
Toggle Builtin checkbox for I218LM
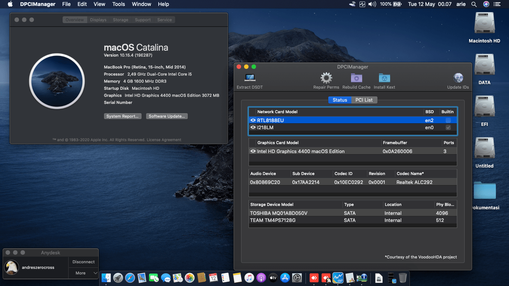pyautogui.click(x=448, y=127)
